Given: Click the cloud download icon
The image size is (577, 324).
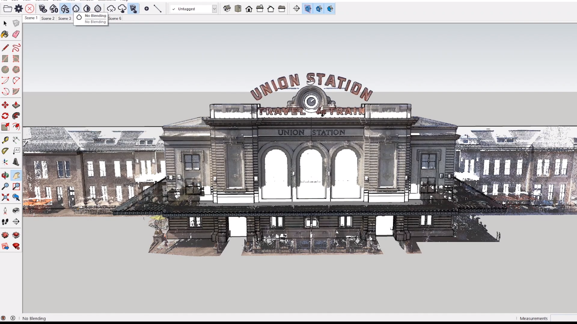Looking at the screenshot, I should tap(122, 9).
